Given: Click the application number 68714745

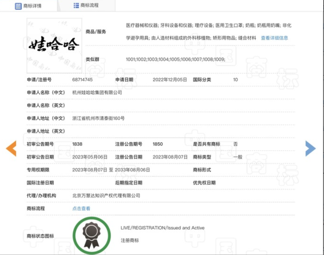Looking at the screenshot, I should pos(82,80).
